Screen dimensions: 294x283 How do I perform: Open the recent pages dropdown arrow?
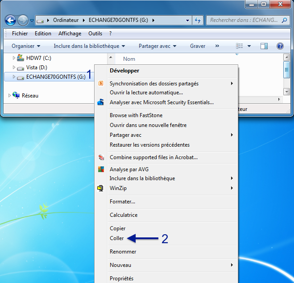click(32, 20)
